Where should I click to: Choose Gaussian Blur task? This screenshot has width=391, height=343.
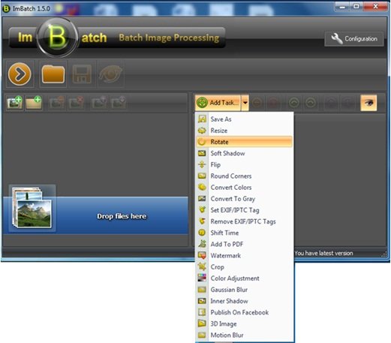(244, 290)
